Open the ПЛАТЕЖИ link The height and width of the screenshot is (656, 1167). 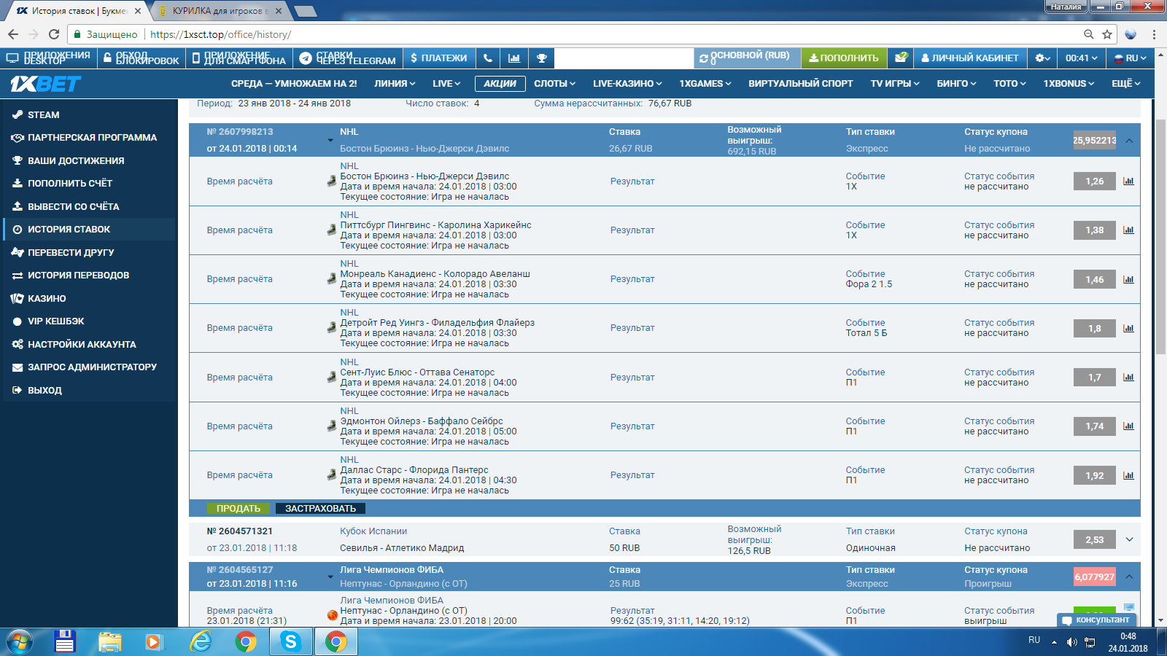[439, 58]
